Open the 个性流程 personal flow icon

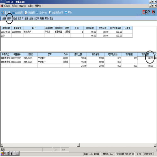(25, 13)
